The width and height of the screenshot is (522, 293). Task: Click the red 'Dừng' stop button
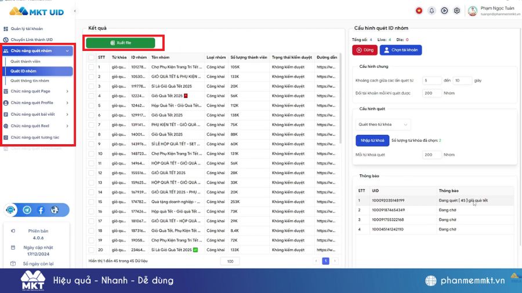(x=364, y=50)
